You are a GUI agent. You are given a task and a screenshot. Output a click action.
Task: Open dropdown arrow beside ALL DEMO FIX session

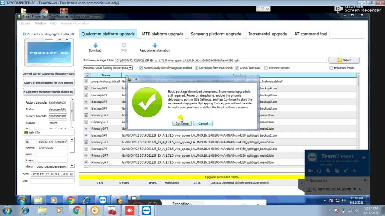tap(354, 189)
